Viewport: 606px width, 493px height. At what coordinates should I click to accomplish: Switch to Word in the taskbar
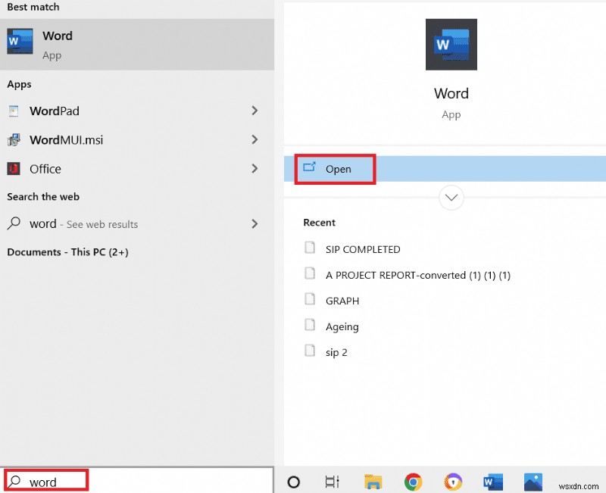coord(493,482)
